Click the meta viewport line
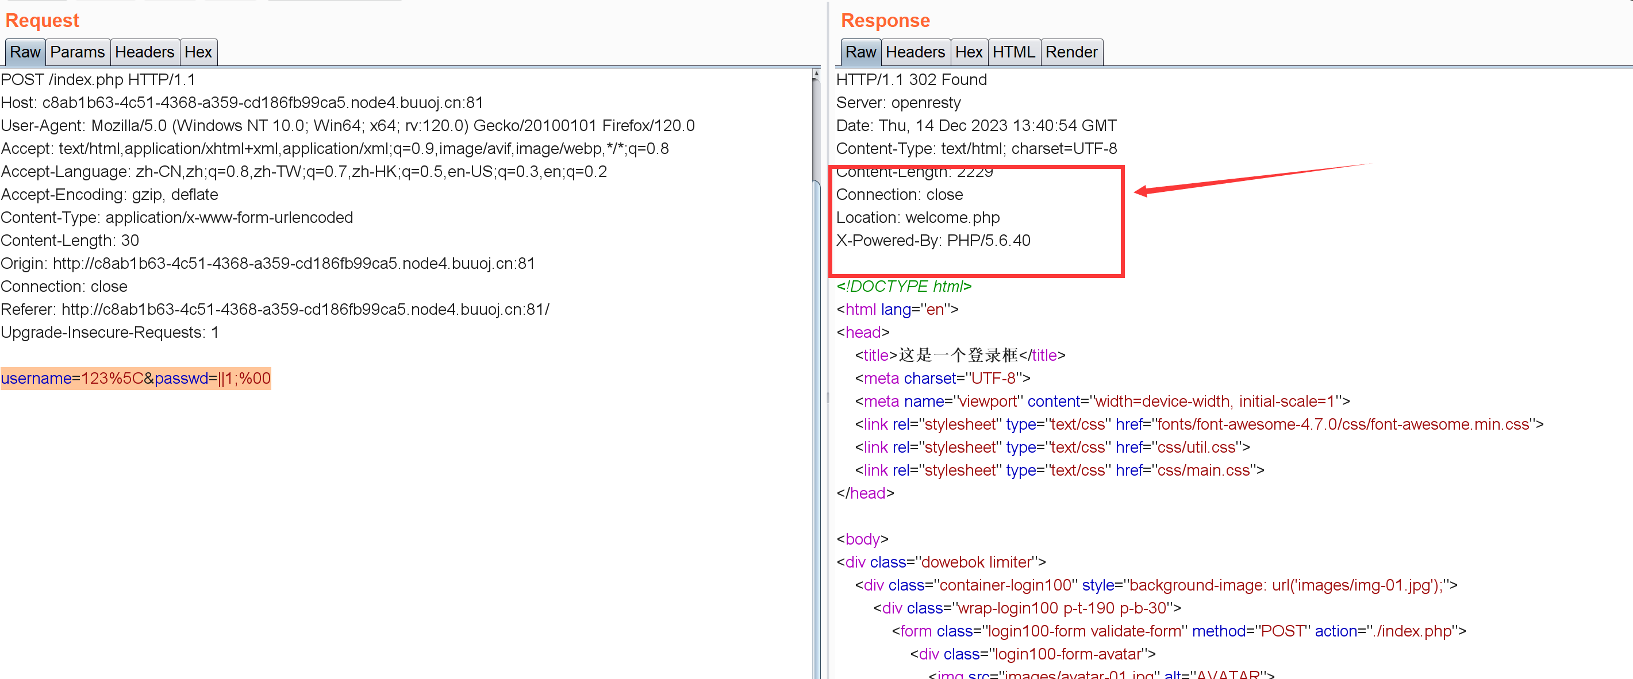This screenshot has height=679, width=1633. pyautogui.click(x=1102, y=401)
